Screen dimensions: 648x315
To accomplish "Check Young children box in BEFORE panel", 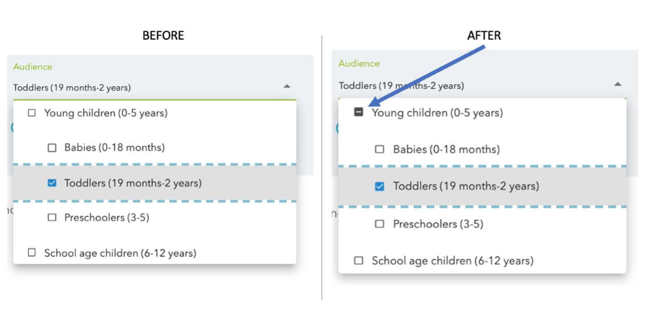I will click(31, 113).
